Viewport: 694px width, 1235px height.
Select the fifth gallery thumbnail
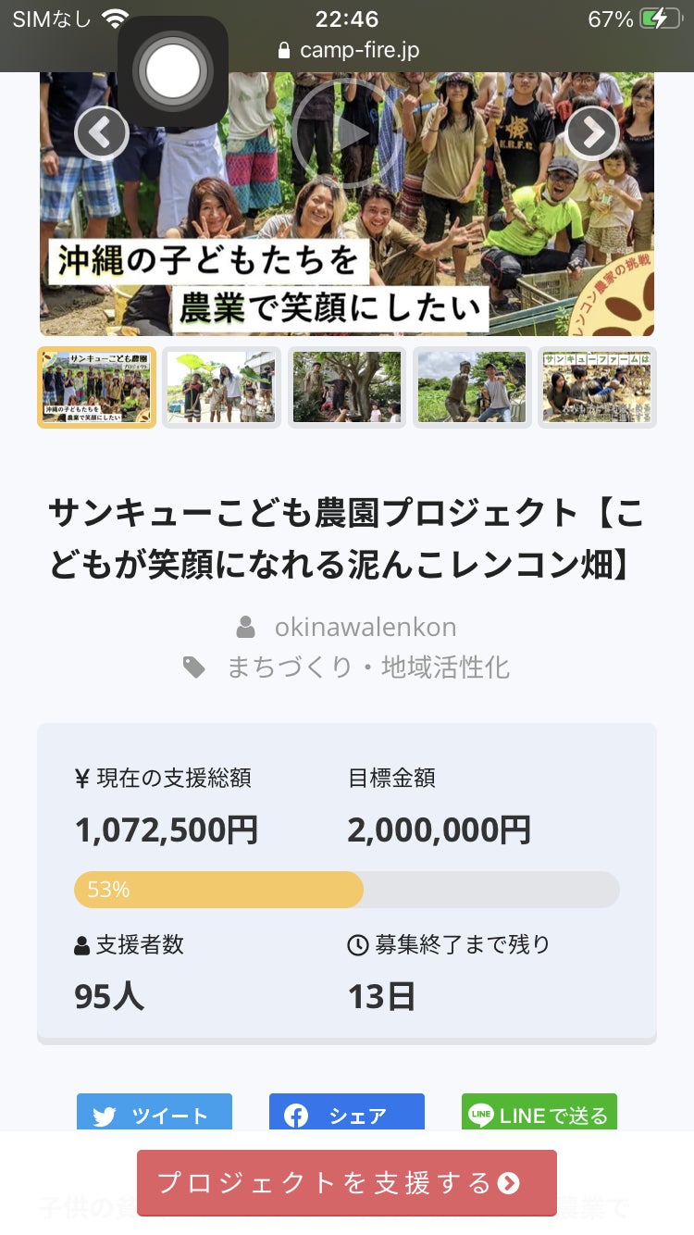click(x=597, y=387)
